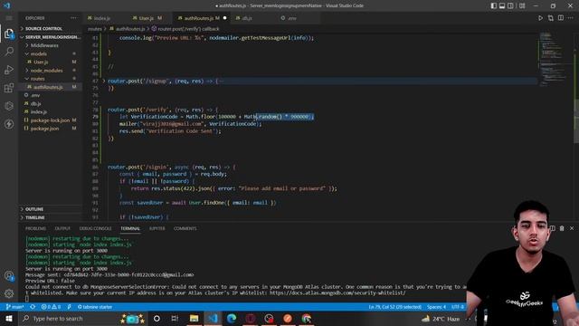Open the Extensions view
Screen dimensions: 579x326
pyautogui.click(x=9, y=88)
